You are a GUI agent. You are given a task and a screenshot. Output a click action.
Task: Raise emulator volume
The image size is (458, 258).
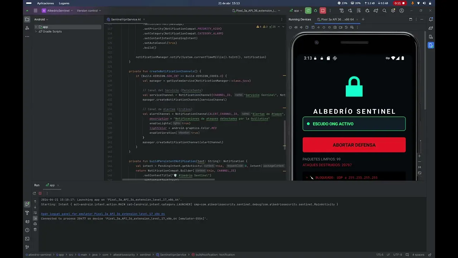coord(296,27)
